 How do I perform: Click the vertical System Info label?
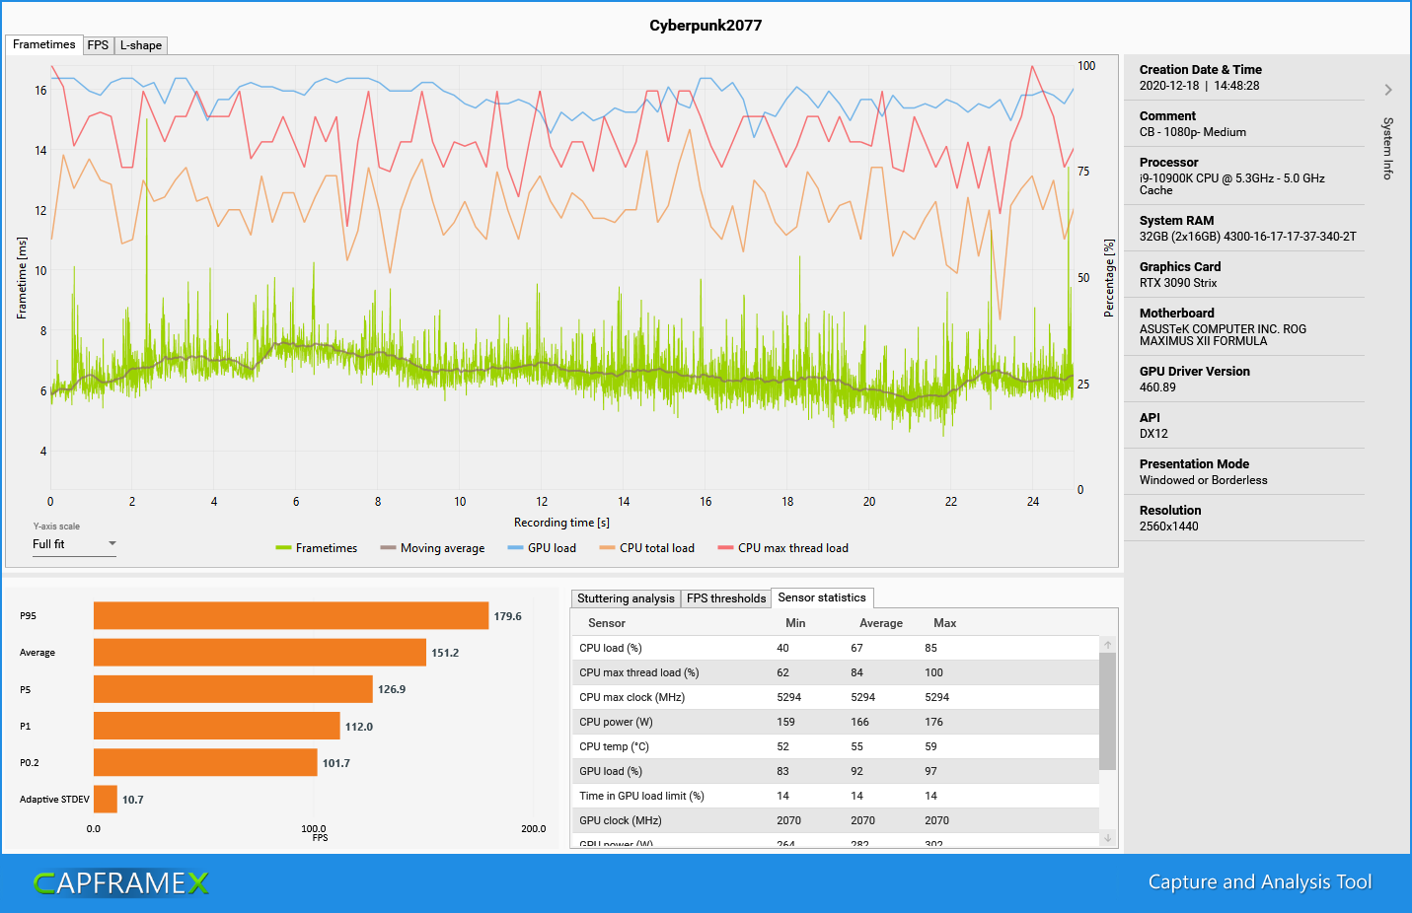[1387, 148]
